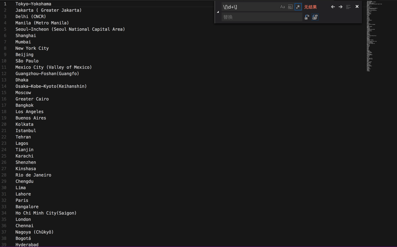Click on New York City text
This screenshot has height=247, width=397.
tap(32, 48)
